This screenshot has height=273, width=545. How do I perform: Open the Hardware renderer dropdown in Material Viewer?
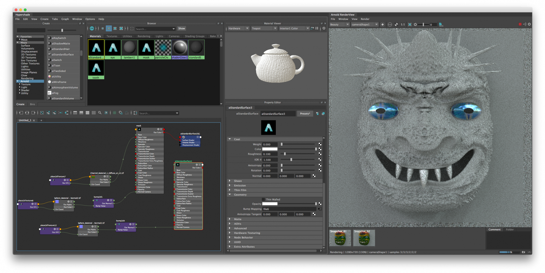pyautogui.click(x=238, y=28)
